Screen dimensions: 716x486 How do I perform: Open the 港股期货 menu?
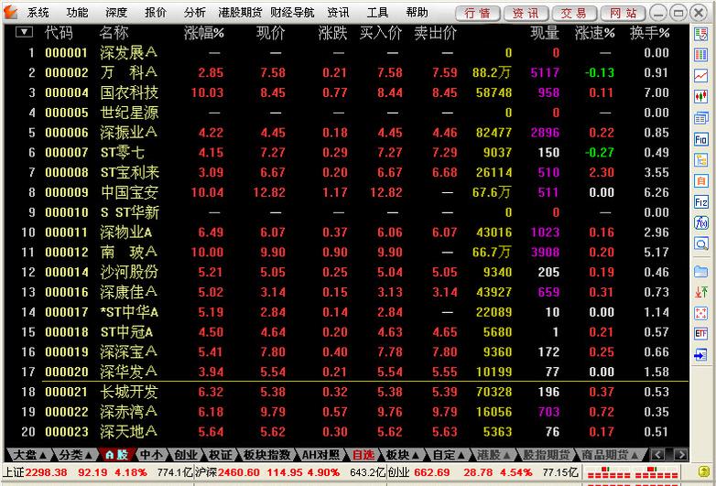click(x=240, y=12)
